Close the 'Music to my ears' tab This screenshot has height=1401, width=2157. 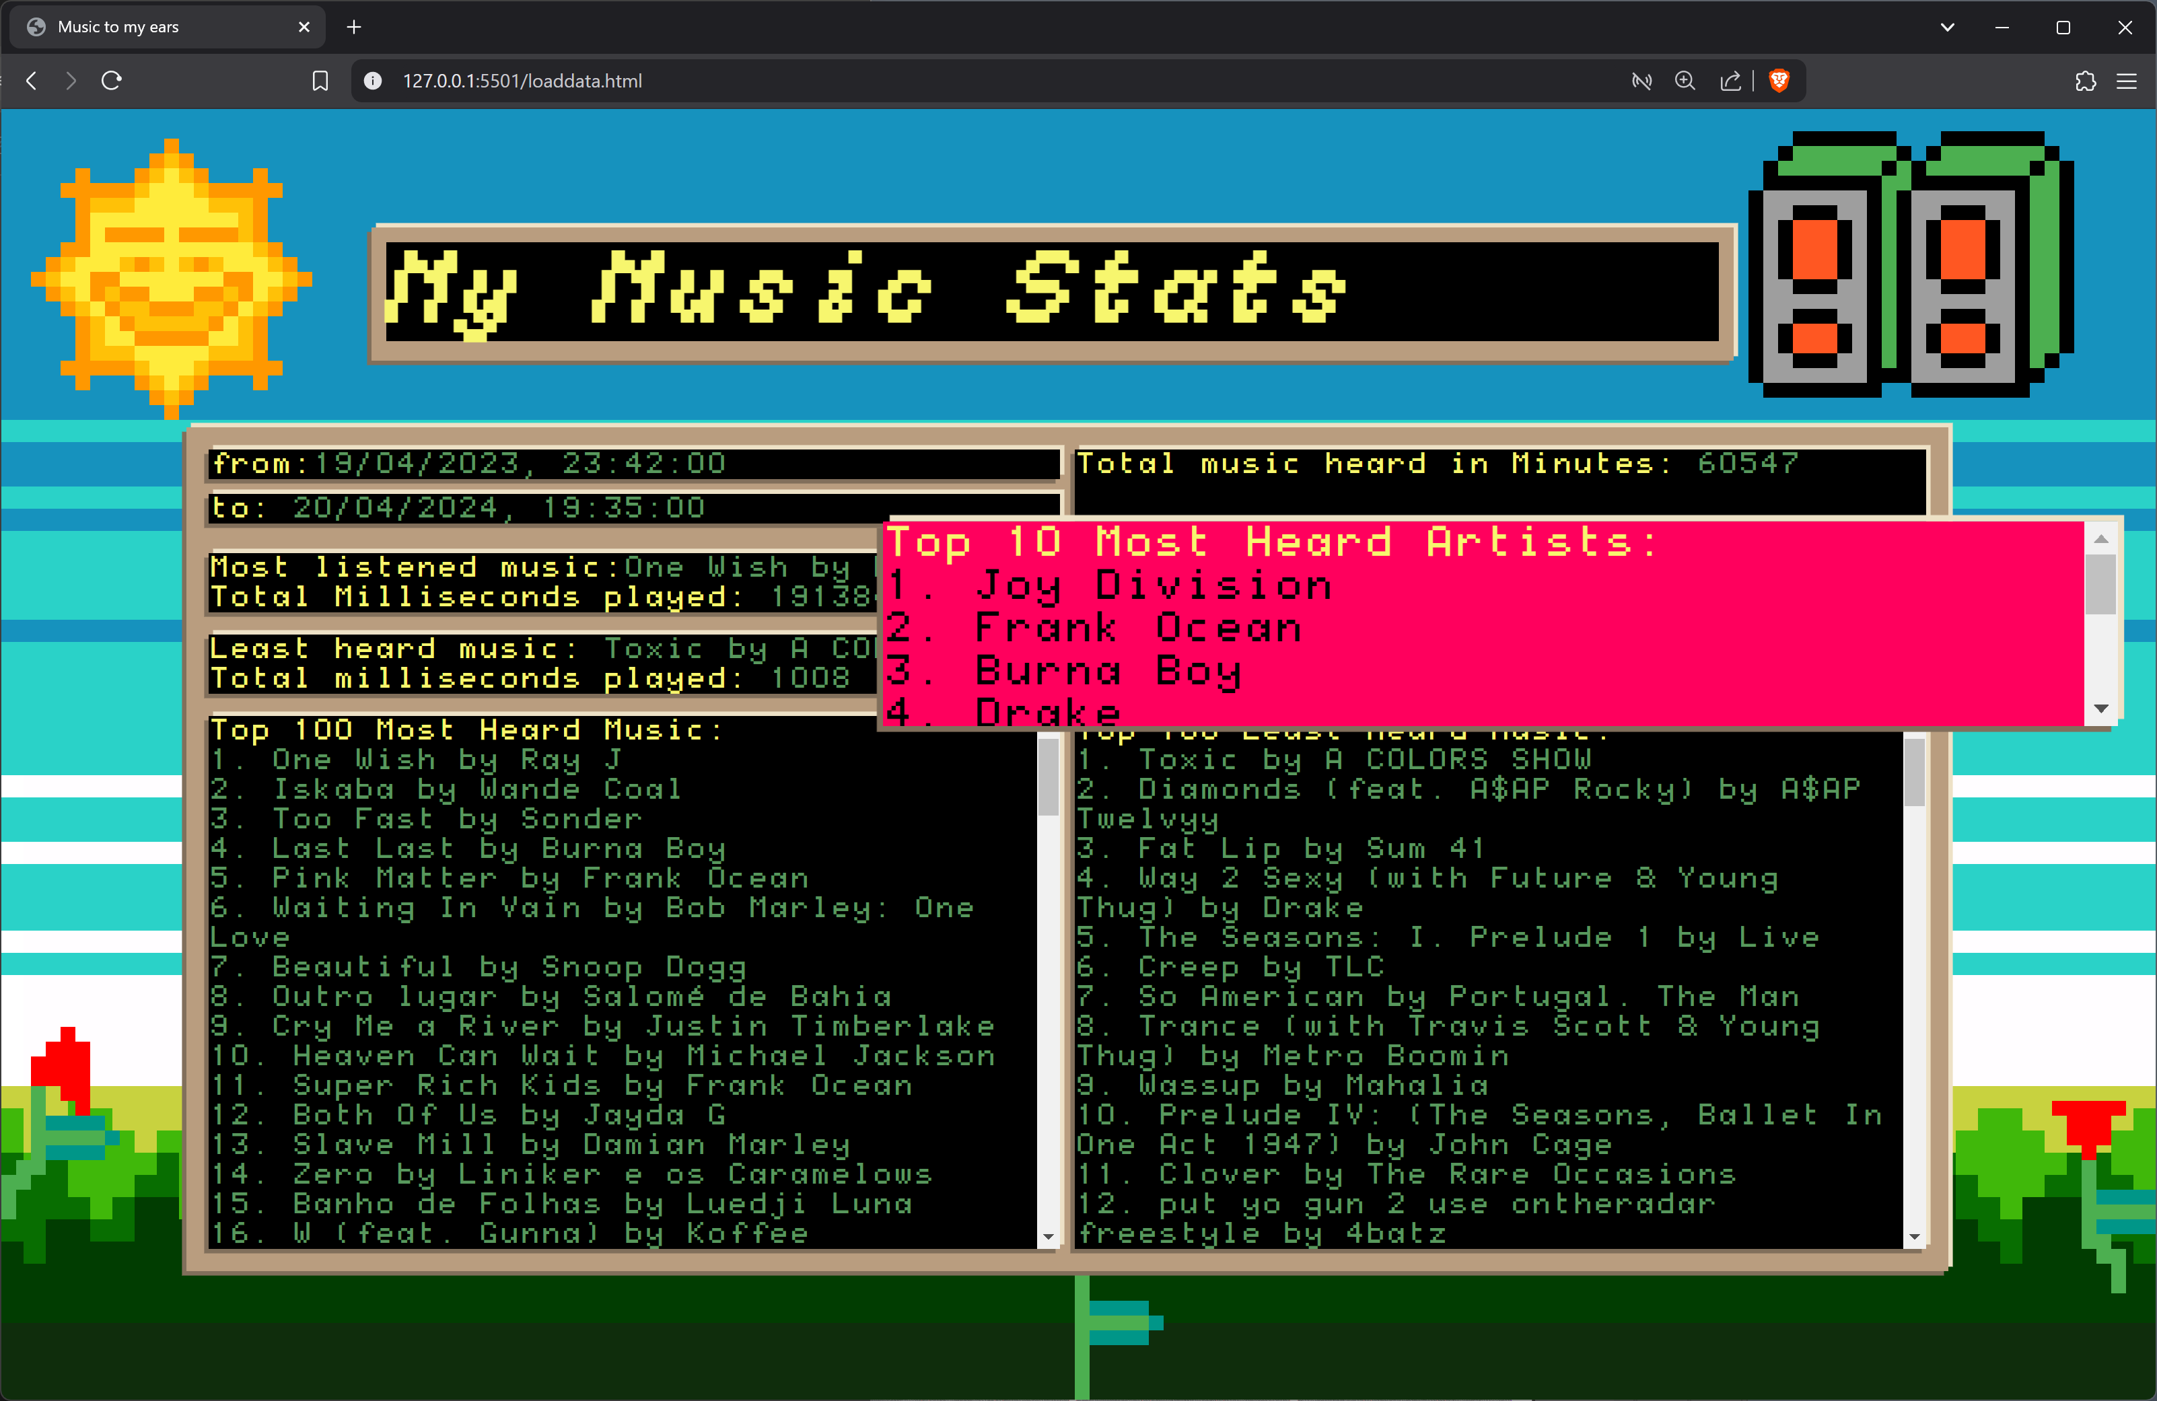coord(304,27)
